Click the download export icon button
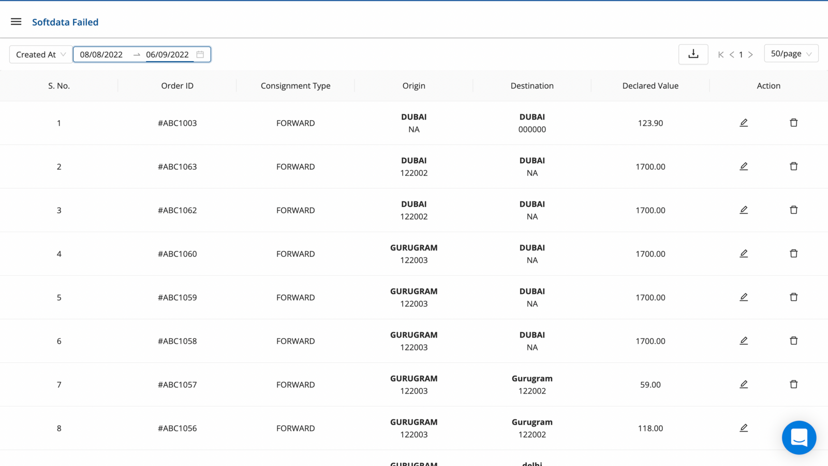Image resolution: width=828 pixels, height=466 pixels. click(693, 54)
